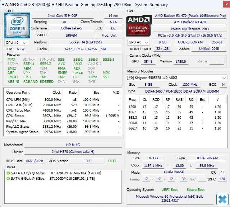The image size is (230, 207).
Task: Select the SATA HFS128G39TND-N210A [128 GB] drive row
Action: pyautogui.click(x=54, y=173)
